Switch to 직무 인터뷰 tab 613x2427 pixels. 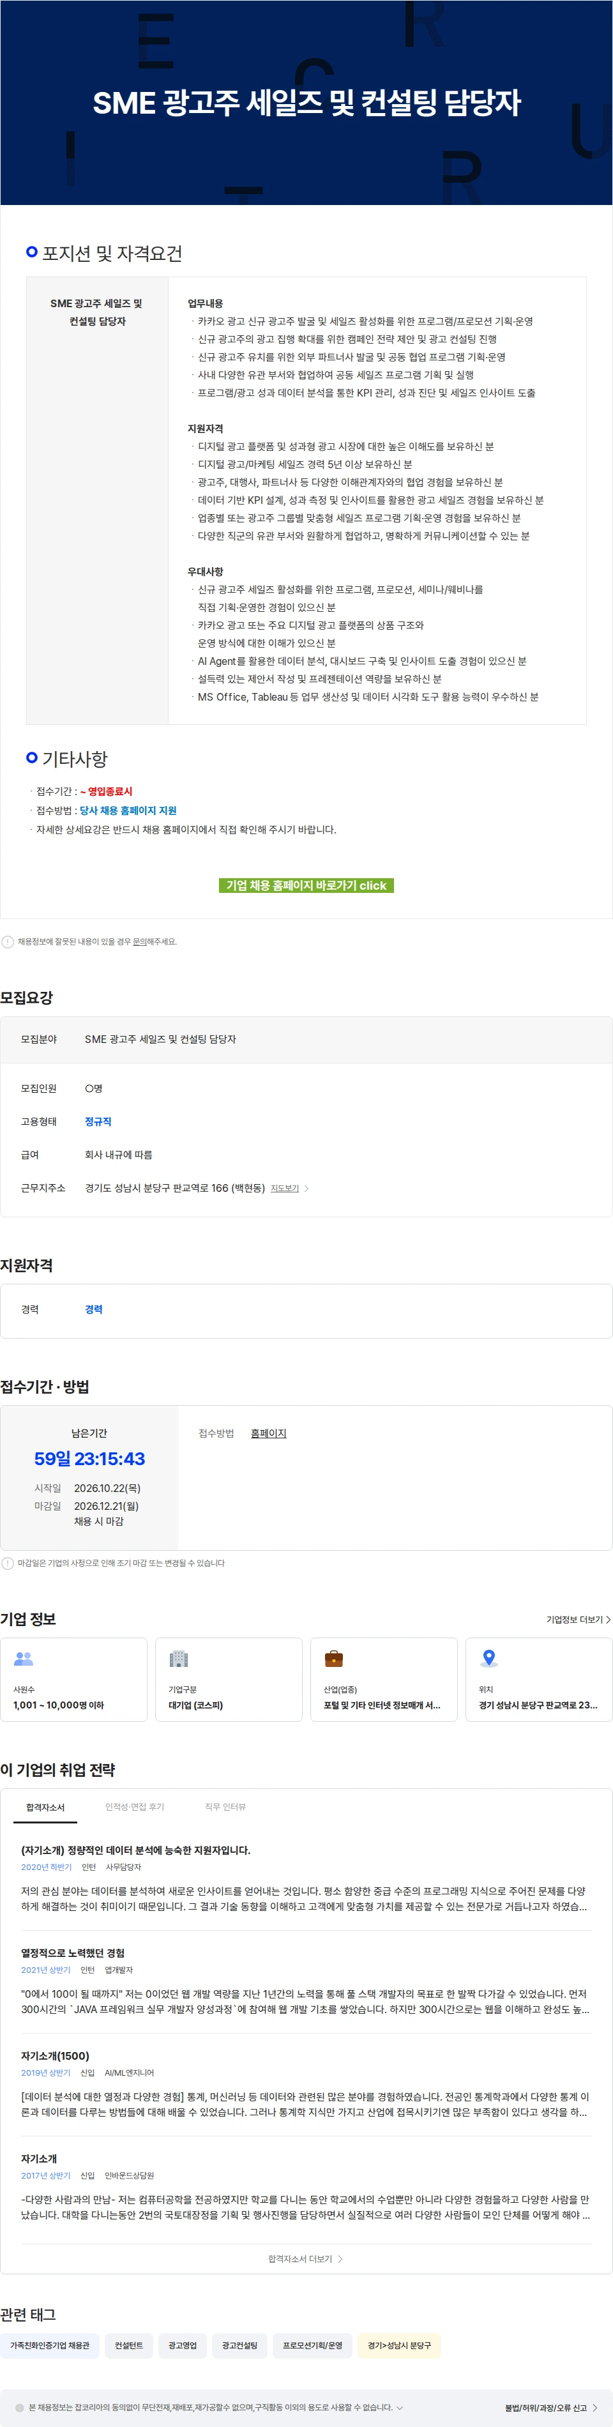coord(225,1807)
